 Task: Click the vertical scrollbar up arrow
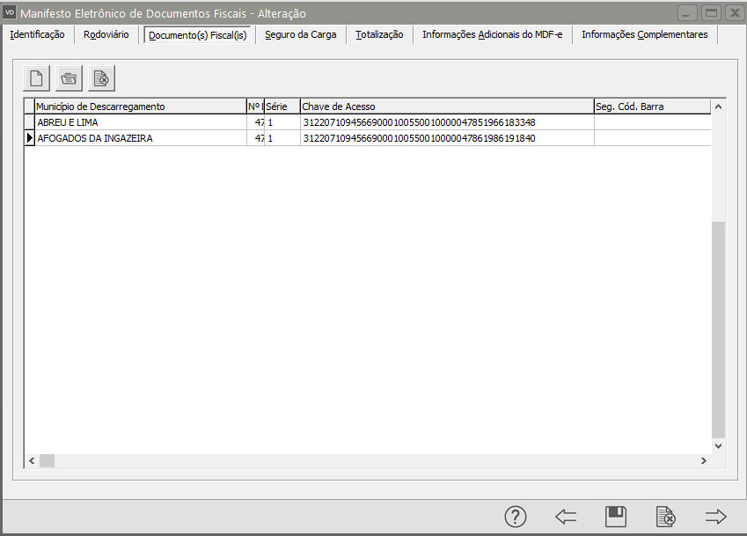(719, 106)
